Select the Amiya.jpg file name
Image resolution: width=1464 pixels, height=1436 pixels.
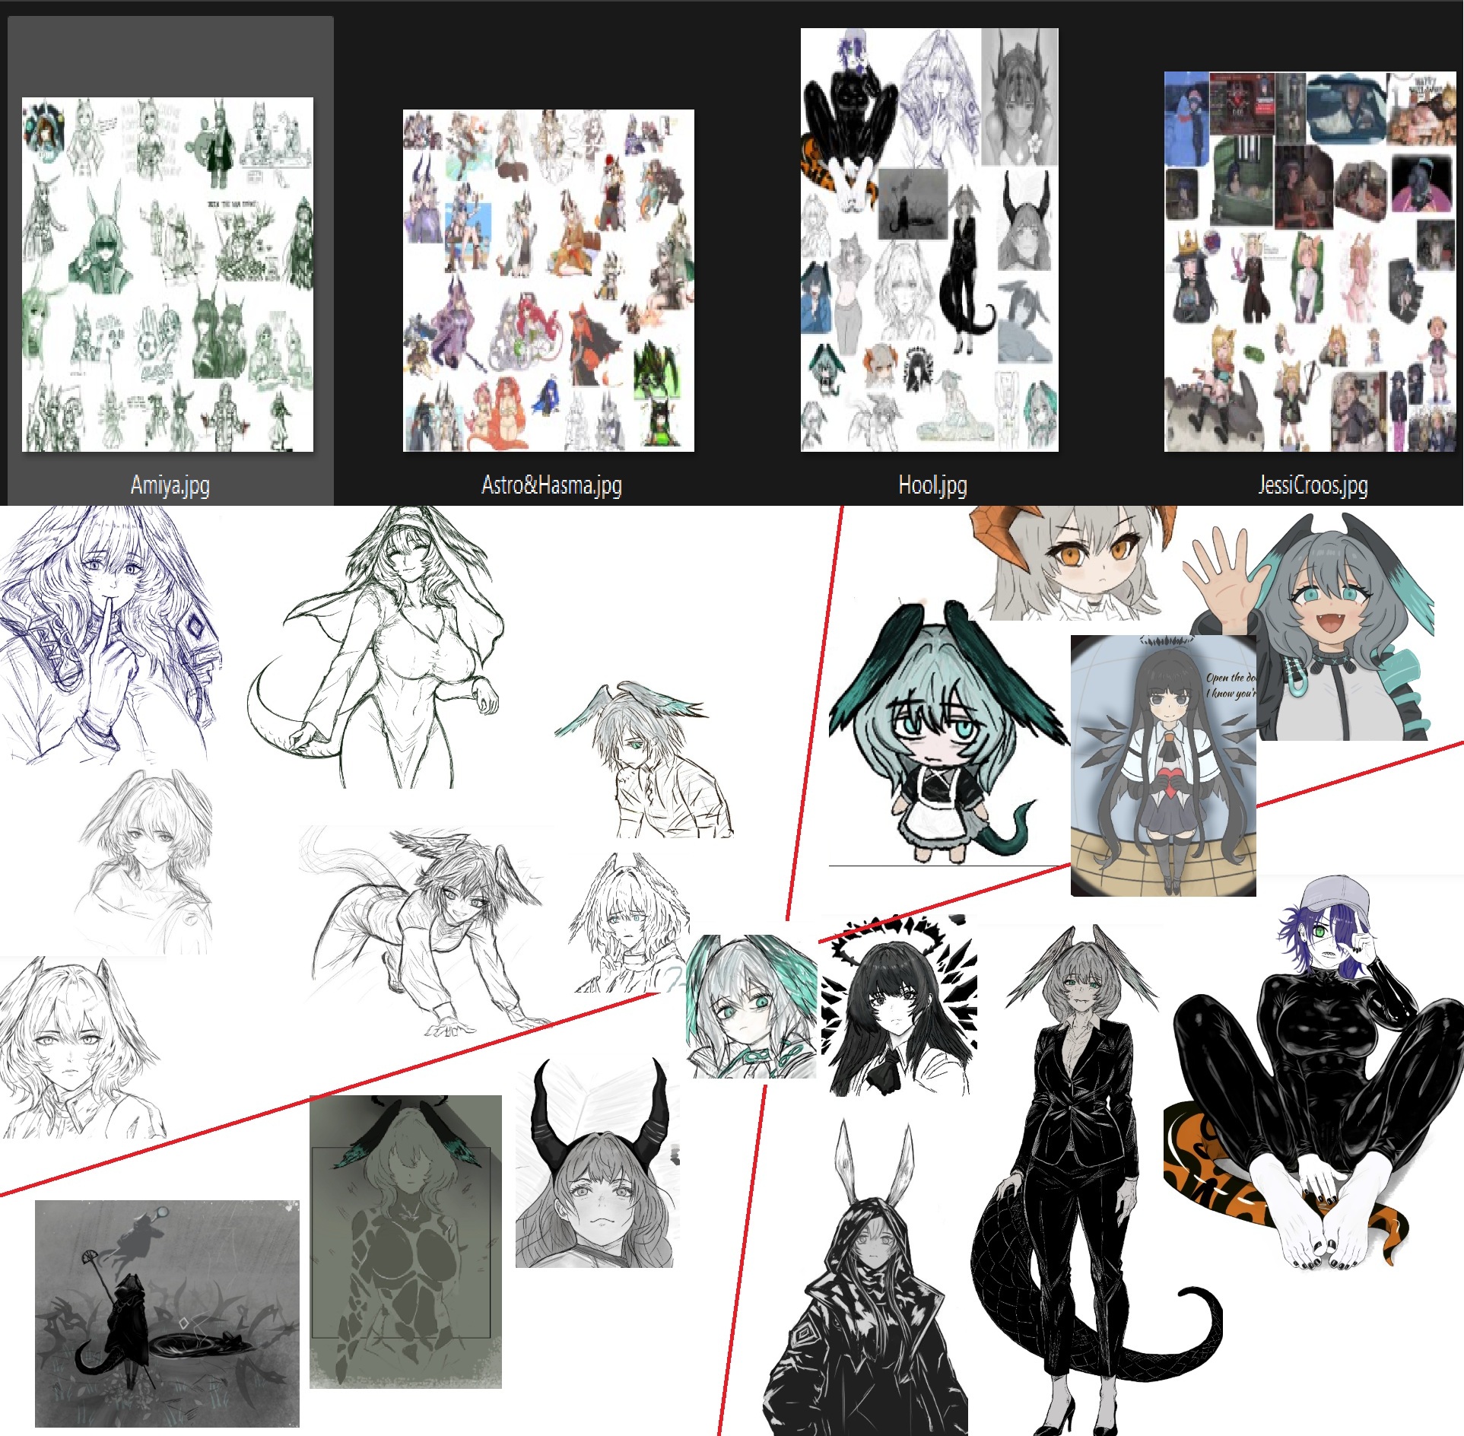click(x=170, y=484)
